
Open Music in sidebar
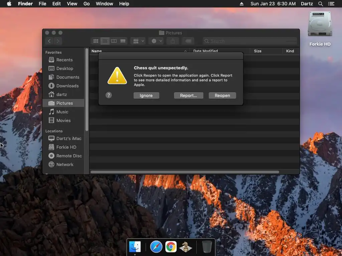tap(63, 112)
